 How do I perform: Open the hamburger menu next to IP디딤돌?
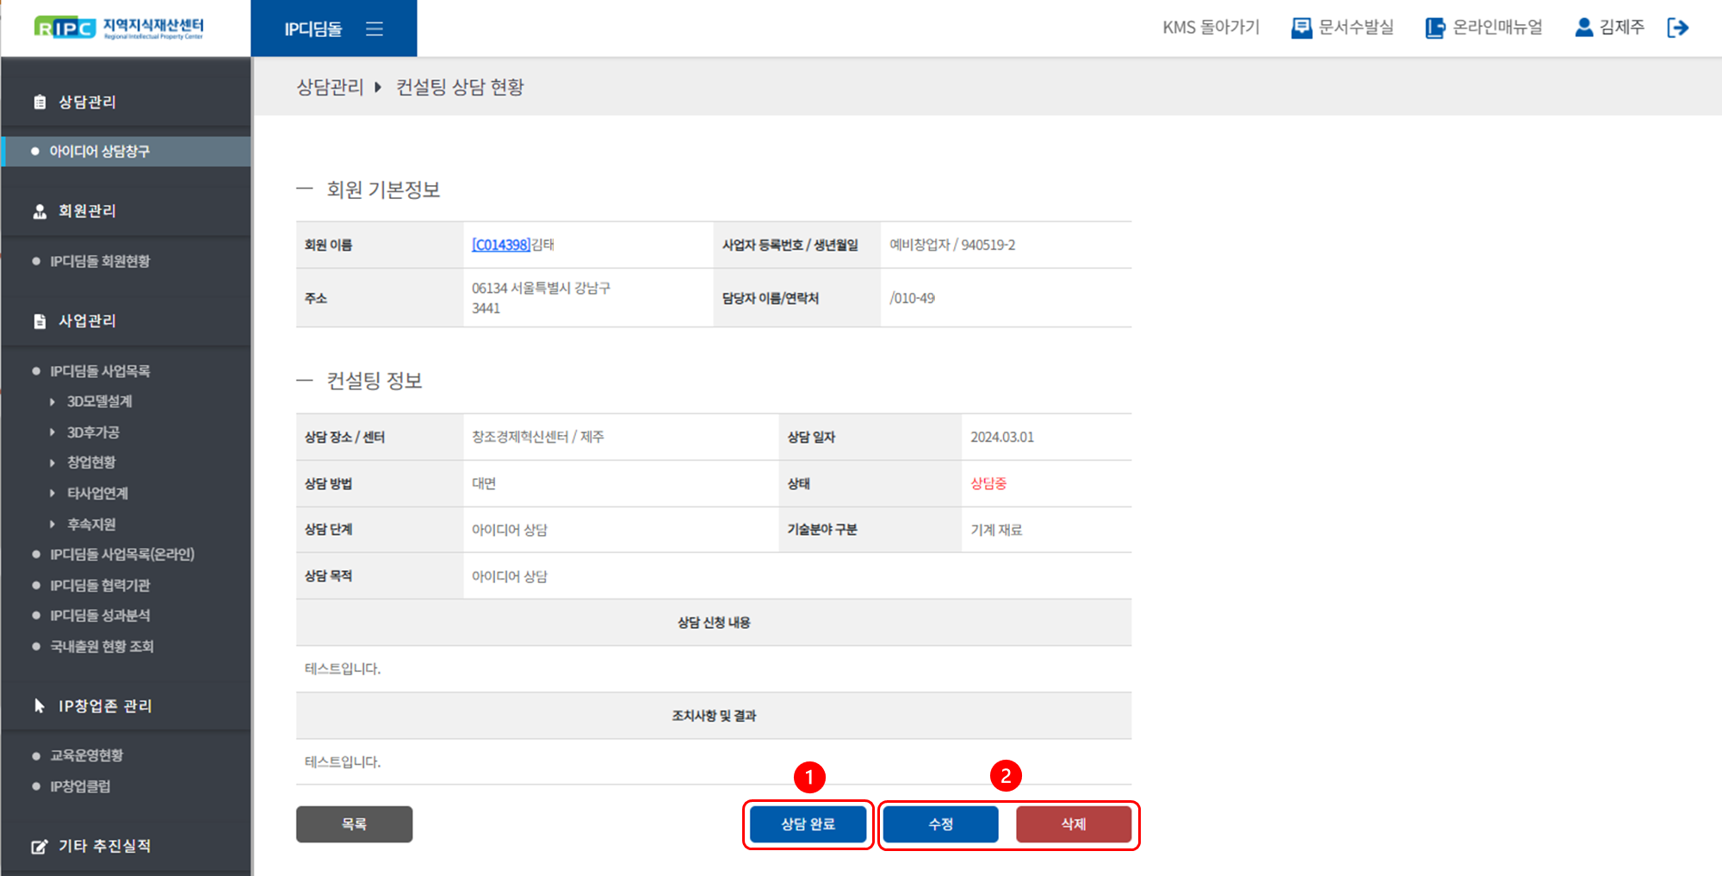(x=375, y=28)
